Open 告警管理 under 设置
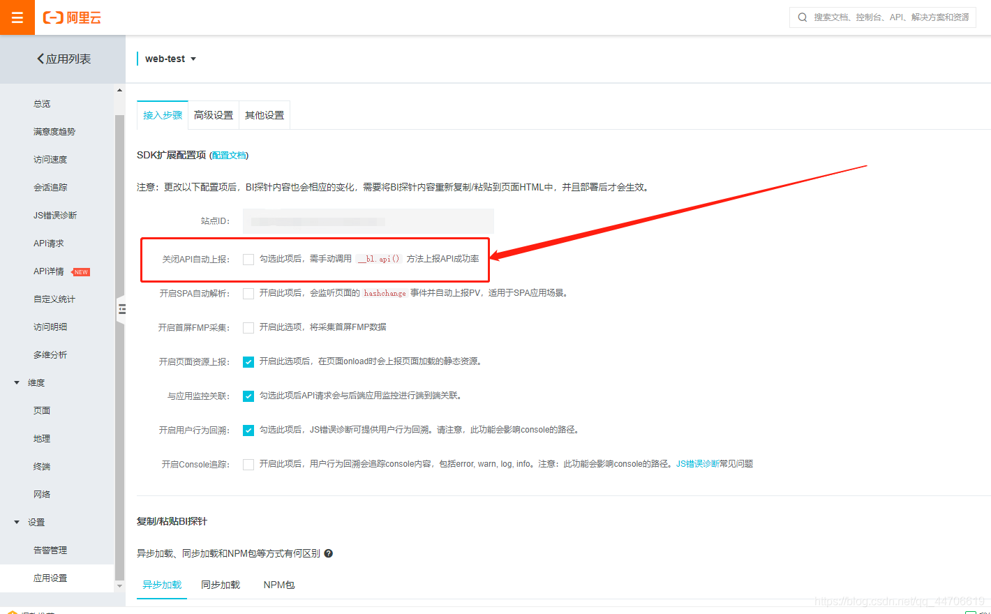Viewport: 991px width, 614px height. click(50, 551)
